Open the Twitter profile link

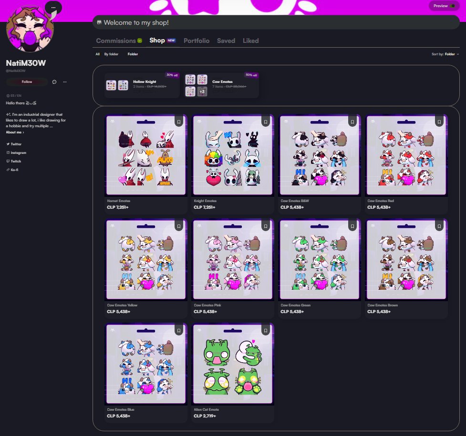(x=16, y=144)
